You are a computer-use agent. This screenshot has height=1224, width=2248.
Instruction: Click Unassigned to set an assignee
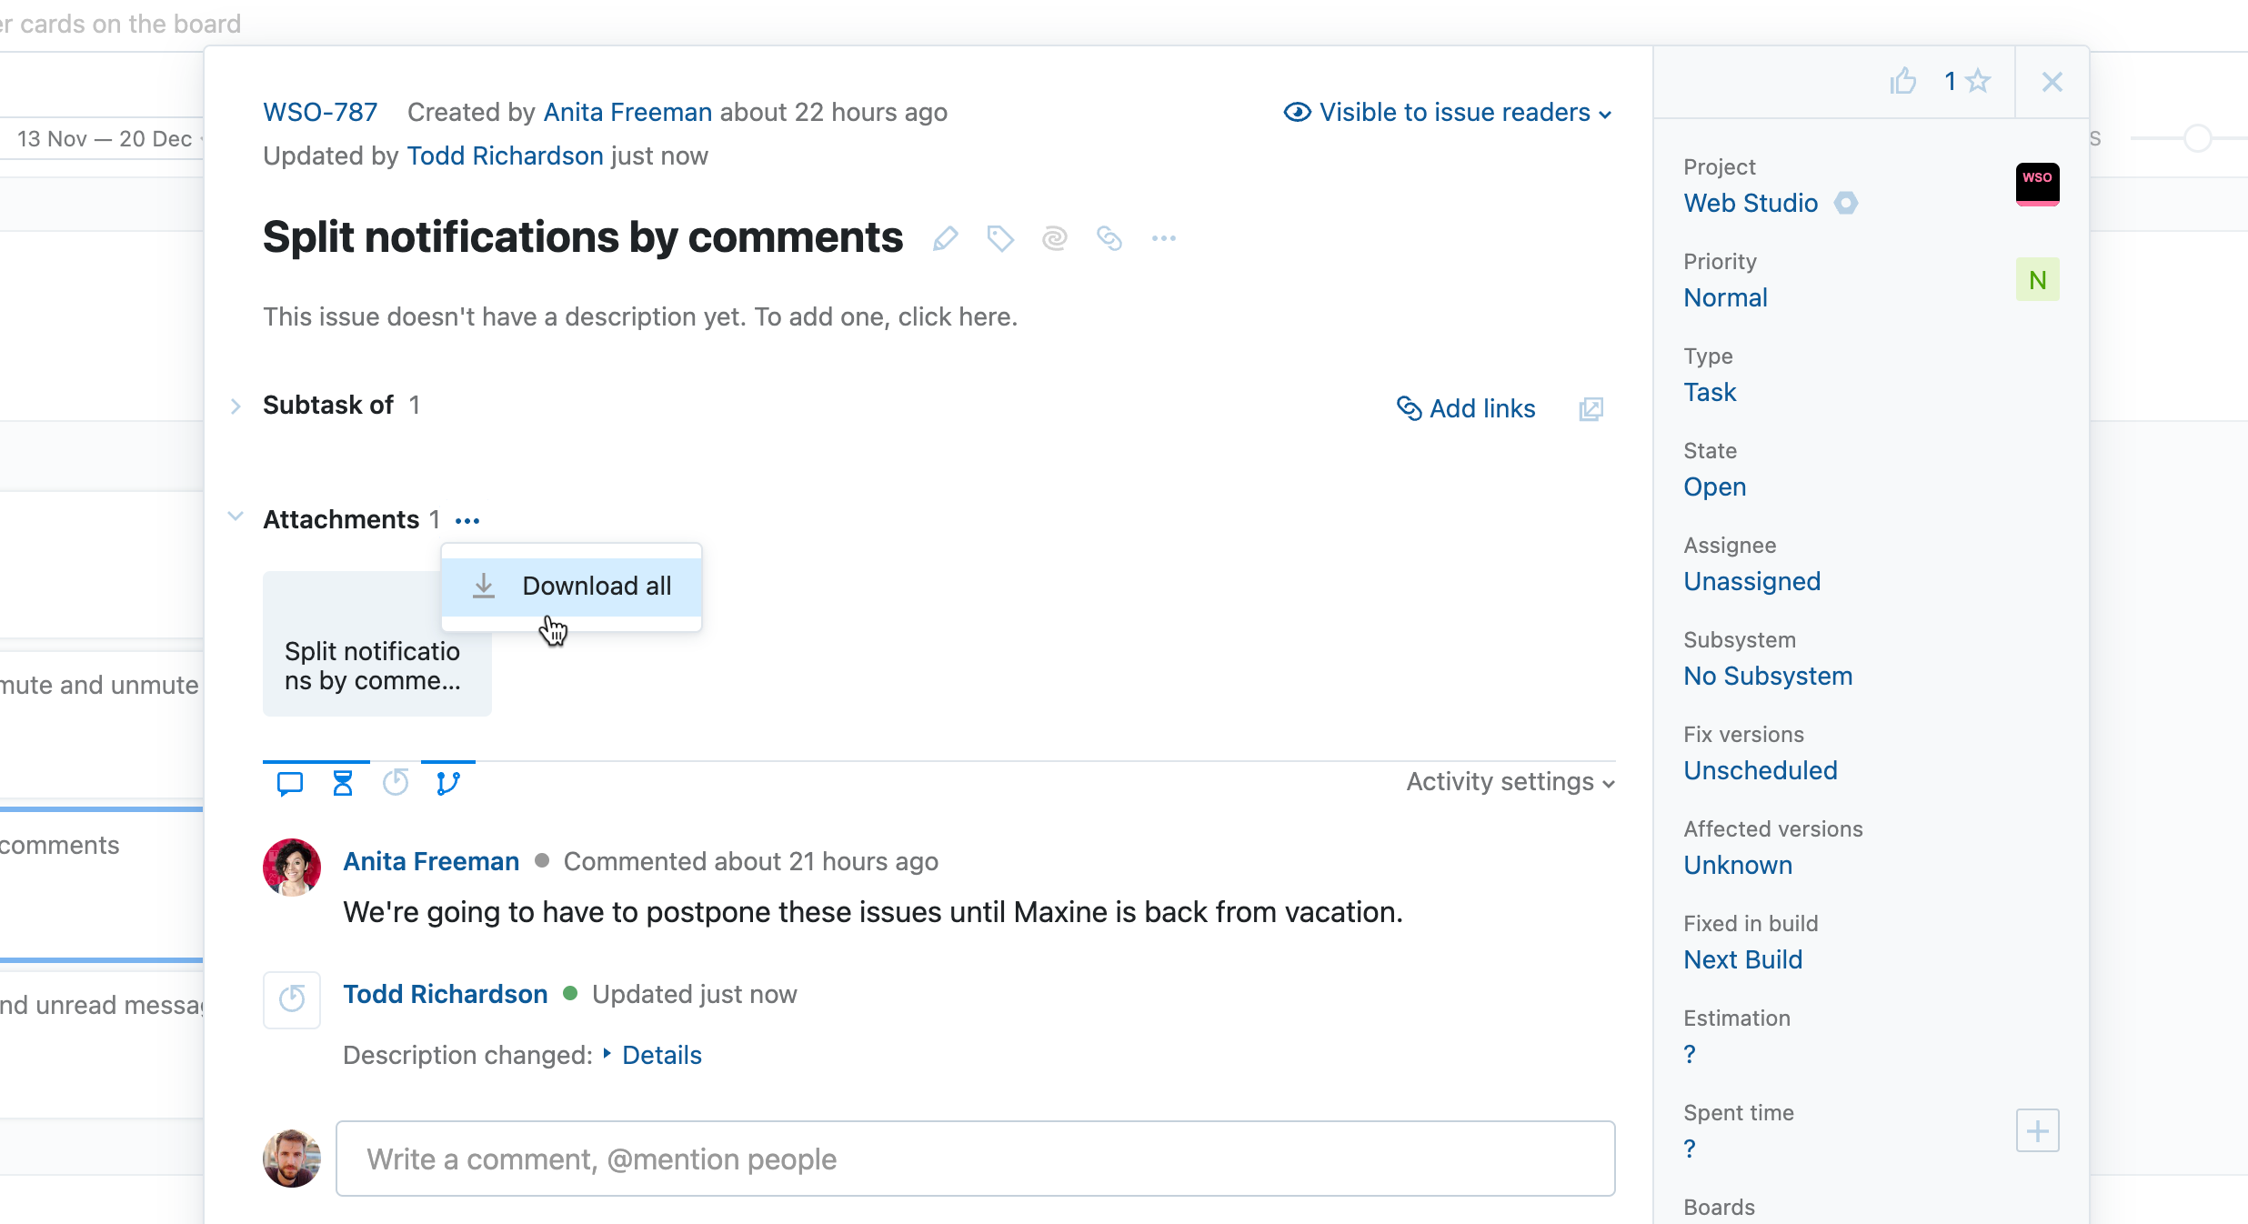point(1751,581)
